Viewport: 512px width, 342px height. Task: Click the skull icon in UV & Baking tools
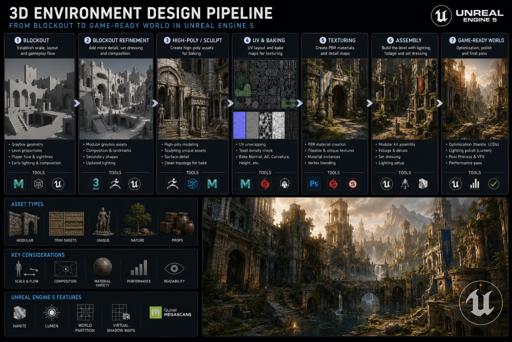point(284,184)
